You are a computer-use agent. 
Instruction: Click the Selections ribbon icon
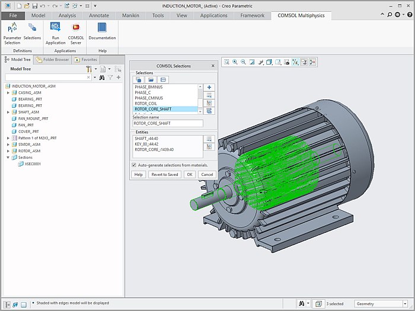tap(32, 31)
